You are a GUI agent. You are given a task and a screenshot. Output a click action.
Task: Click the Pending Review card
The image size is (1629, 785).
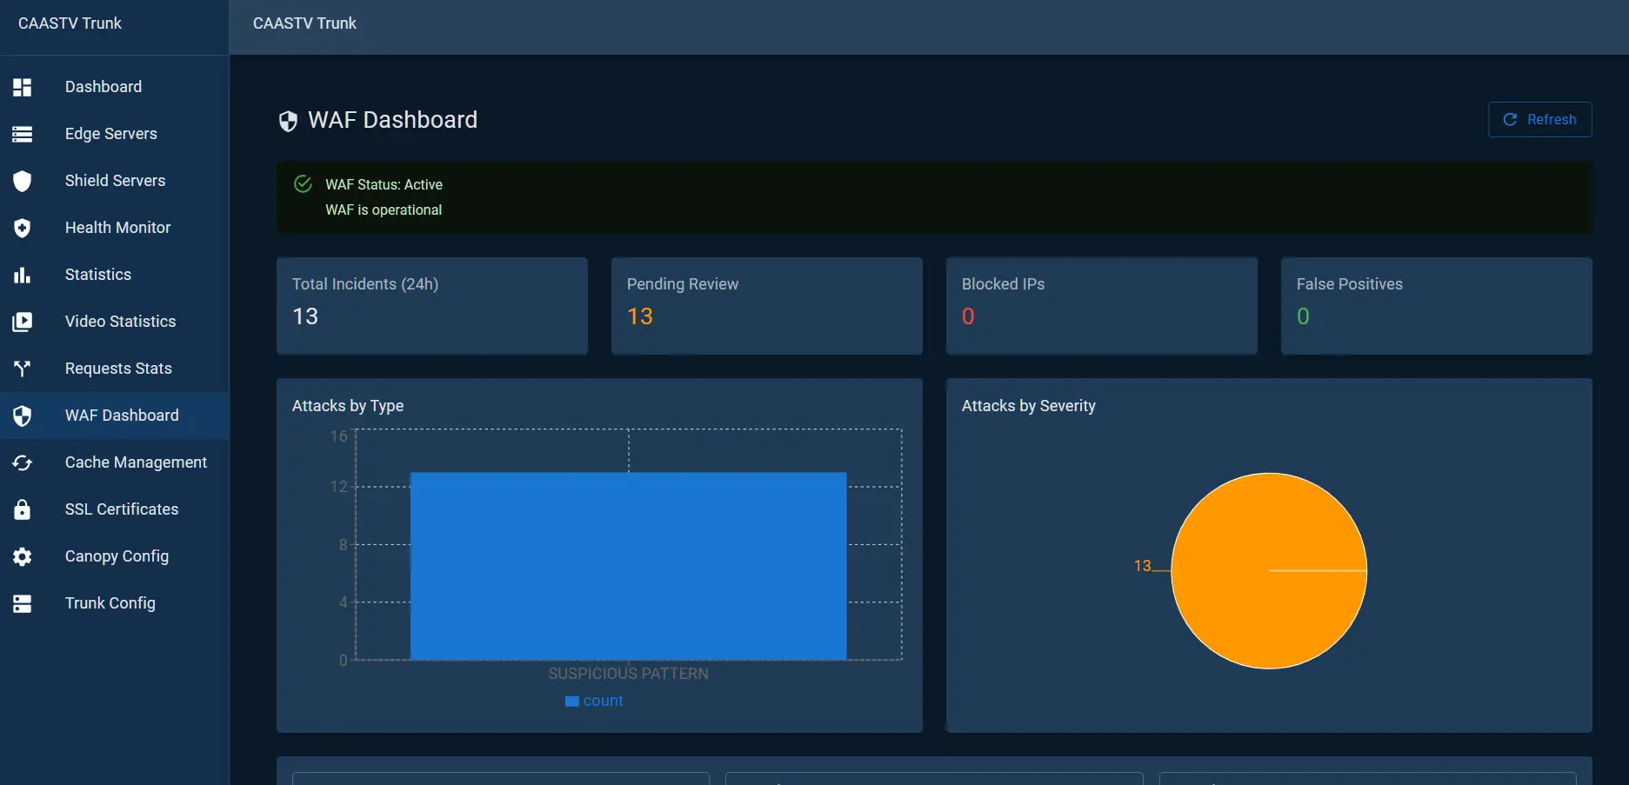[766, 305]
